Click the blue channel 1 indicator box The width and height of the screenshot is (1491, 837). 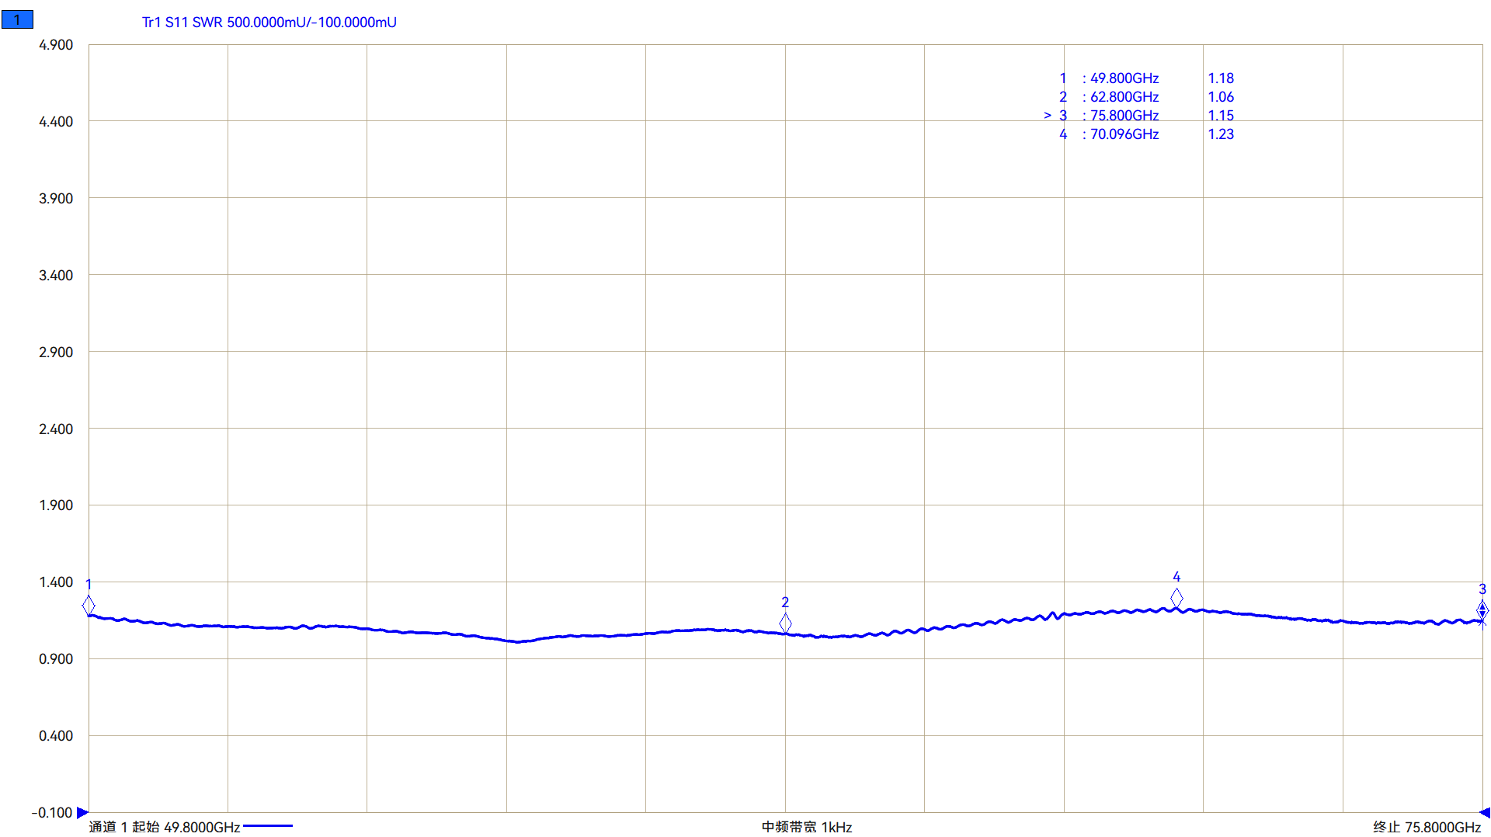tap(17, 19)
